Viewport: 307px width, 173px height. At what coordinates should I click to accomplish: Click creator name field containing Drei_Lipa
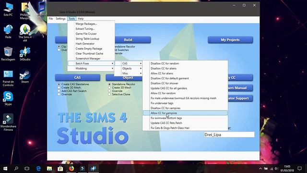click(x=229, y=135)
